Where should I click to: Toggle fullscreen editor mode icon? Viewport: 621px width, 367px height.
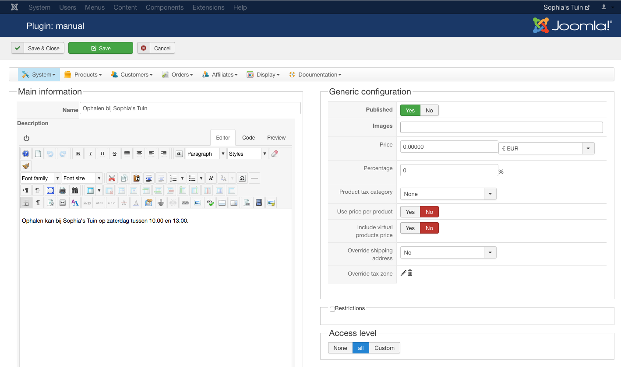point(50,190)
